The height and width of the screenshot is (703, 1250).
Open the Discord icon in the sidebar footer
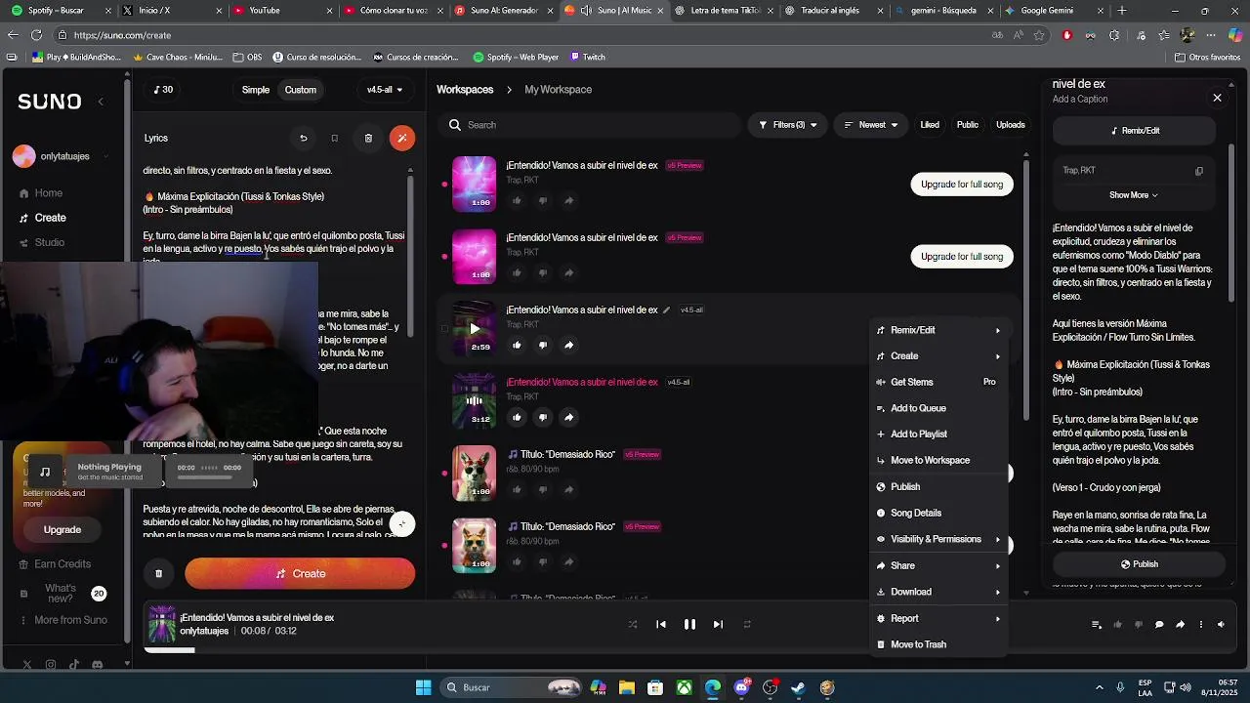[97, 665]
